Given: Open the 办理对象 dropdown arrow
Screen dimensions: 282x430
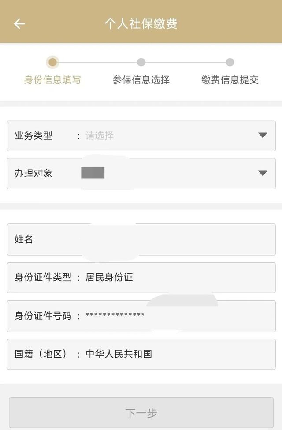Looking at the screenshot, I should click(263, 173).
